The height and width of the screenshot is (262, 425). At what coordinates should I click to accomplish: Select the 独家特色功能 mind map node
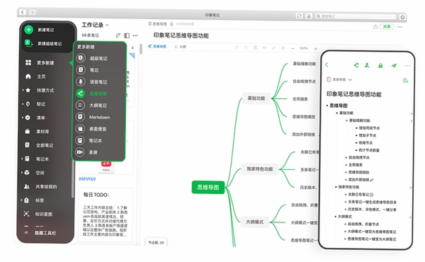click(260, 169)
